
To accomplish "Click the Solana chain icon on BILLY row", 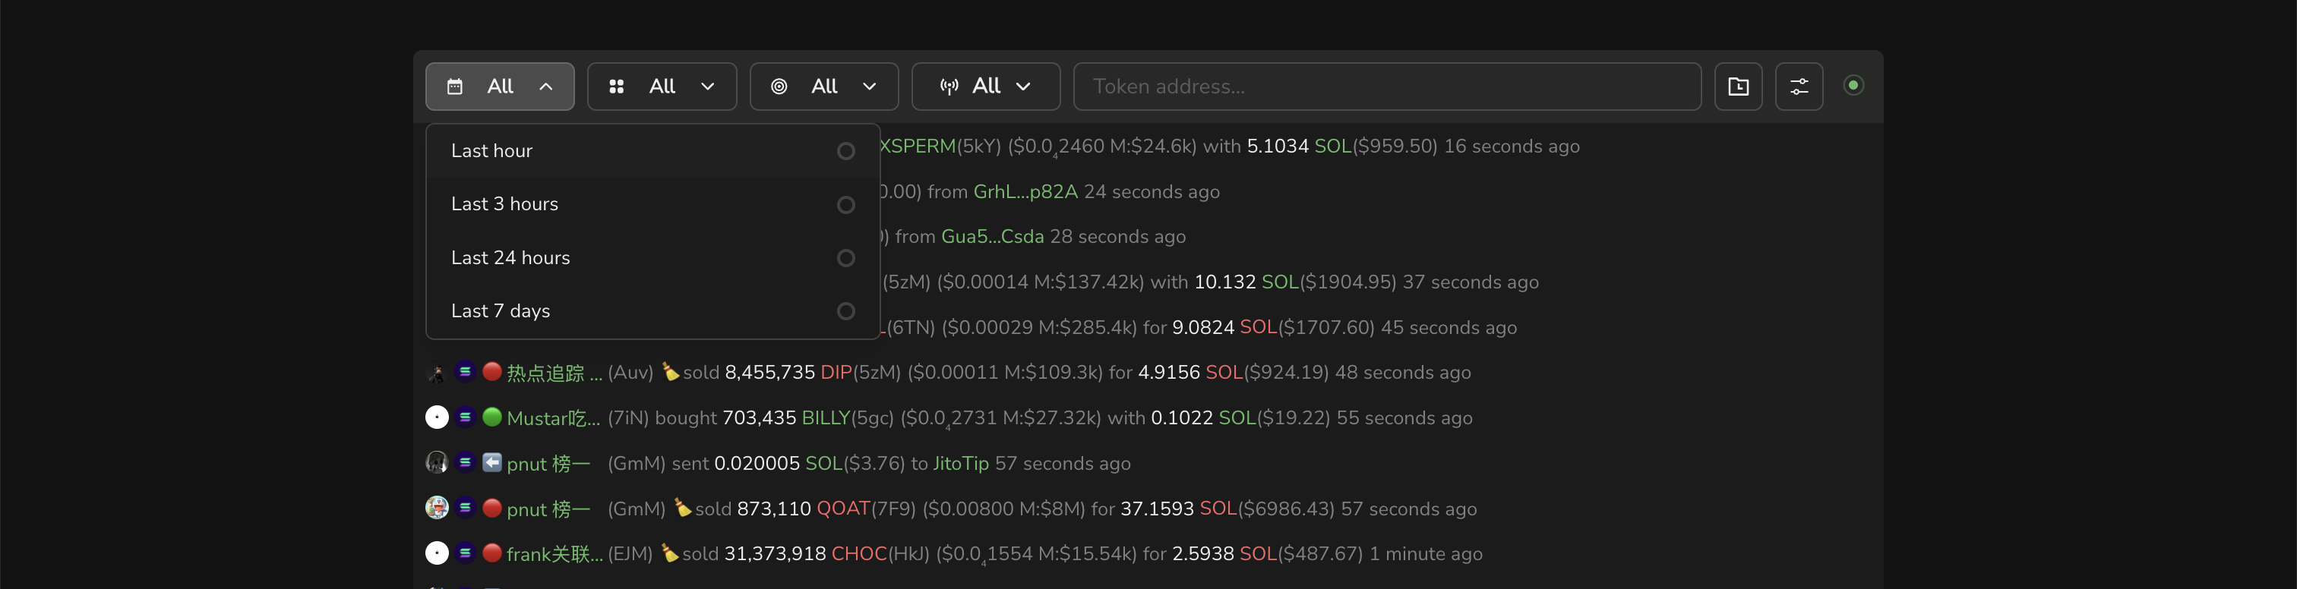I will 465,417.
